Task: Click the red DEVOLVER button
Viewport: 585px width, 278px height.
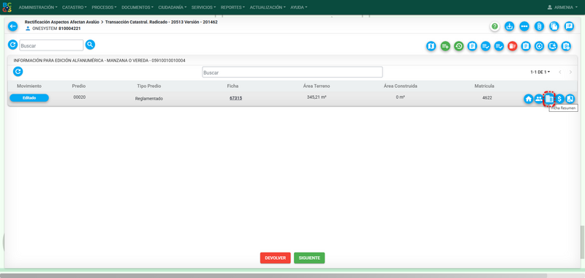Action: pos(276,258)
